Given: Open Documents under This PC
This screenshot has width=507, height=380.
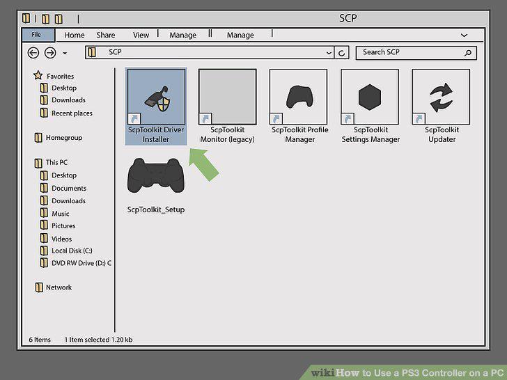Looking at the screenshot, I should point(69,188).
